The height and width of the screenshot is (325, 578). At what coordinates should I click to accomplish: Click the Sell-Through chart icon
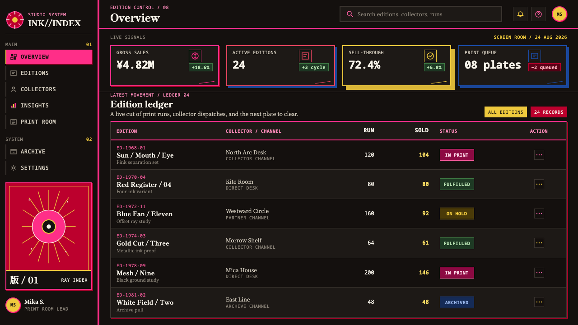(430, 56)
